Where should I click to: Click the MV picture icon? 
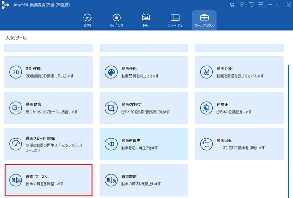(146, 17)
